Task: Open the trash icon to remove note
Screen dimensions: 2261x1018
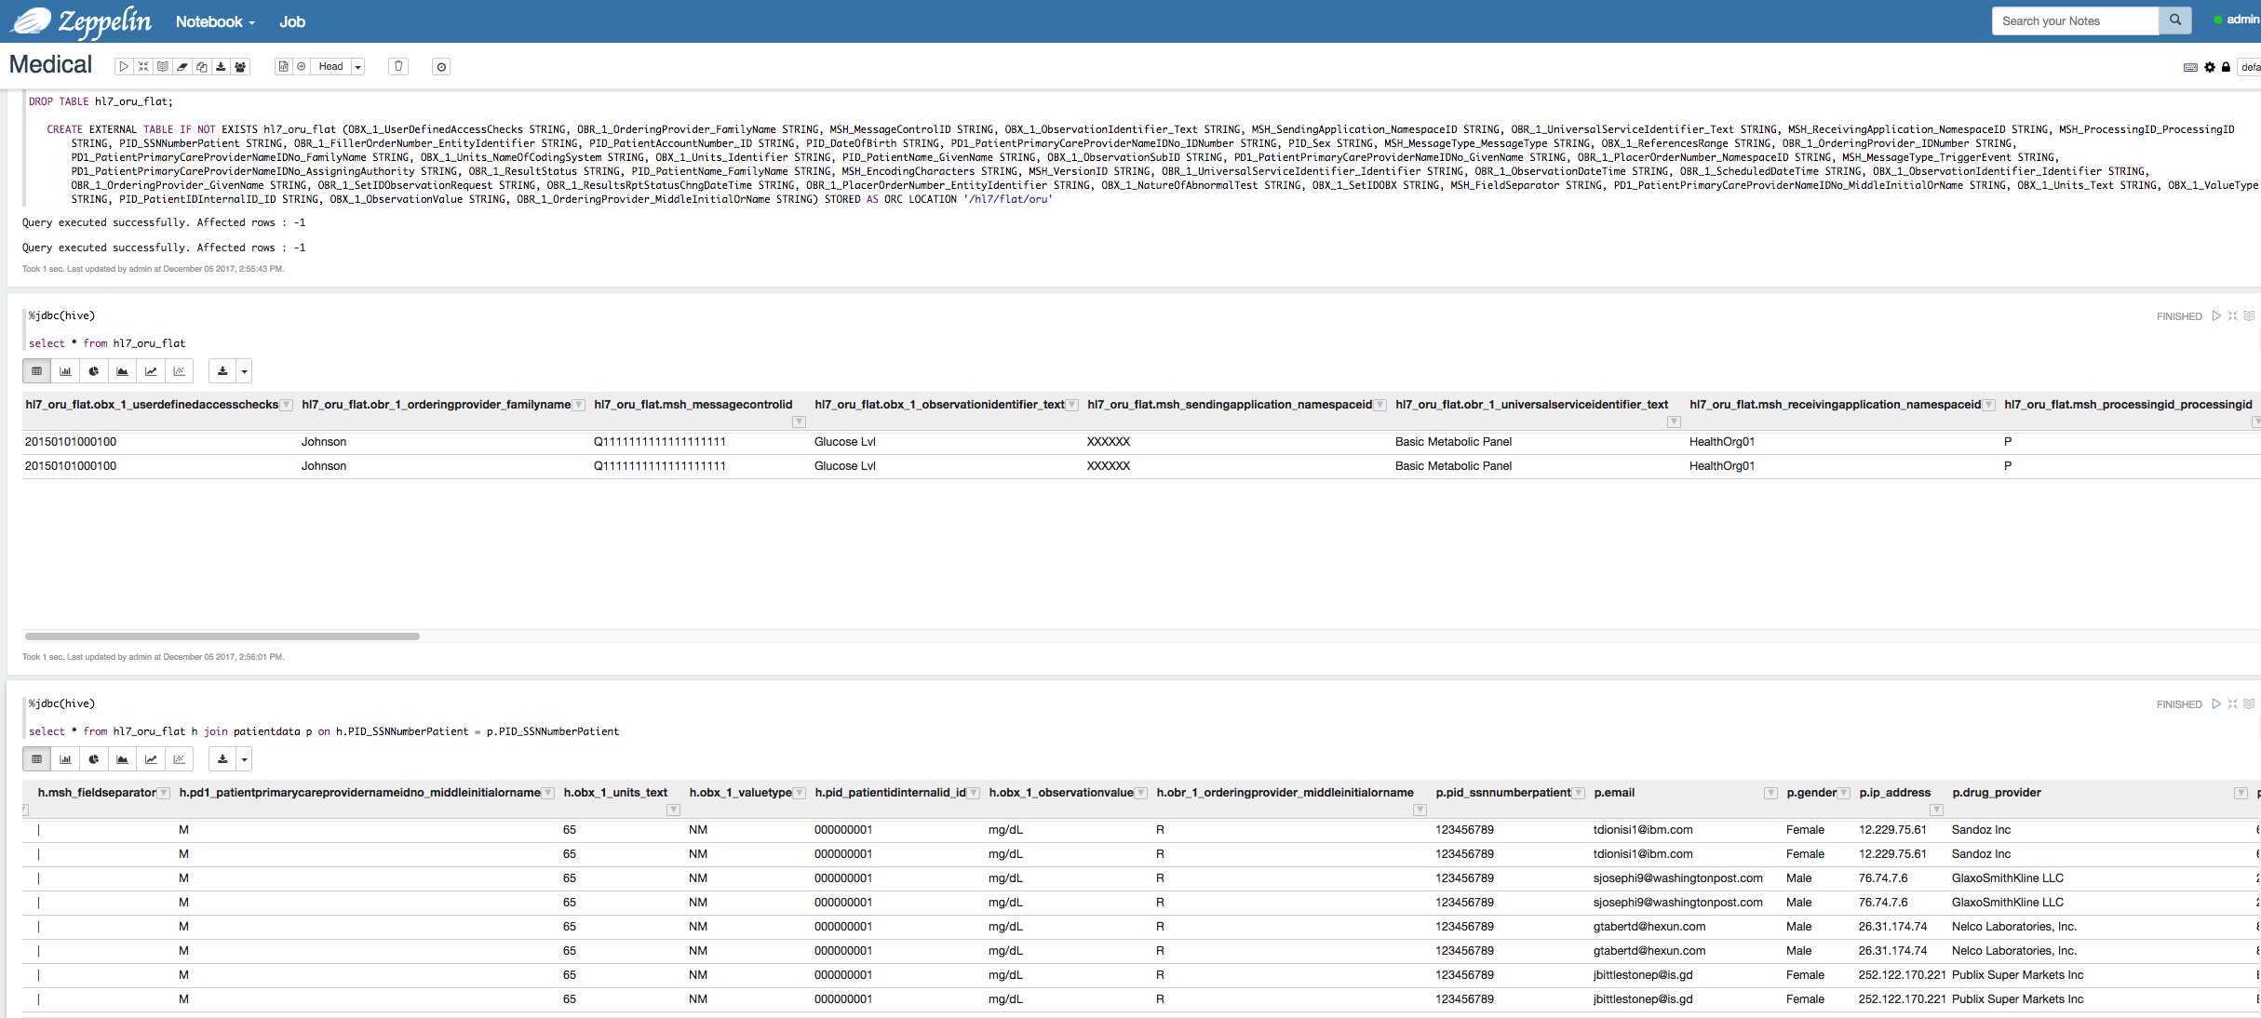Action: pos(398,66)
